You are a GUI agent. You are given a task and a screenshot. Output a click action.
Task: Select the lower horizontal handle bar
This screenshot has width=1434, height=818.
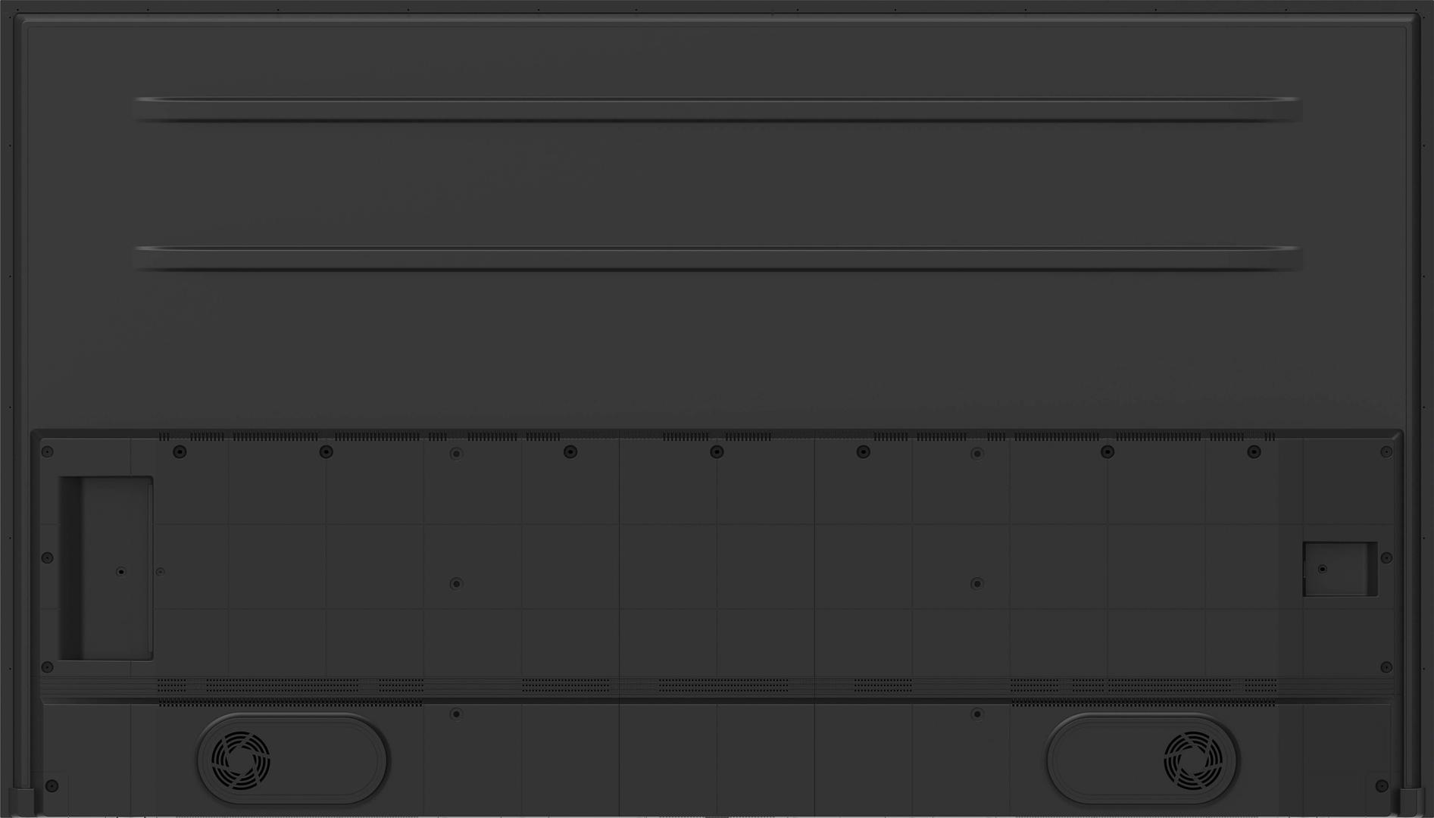pyautogui.click(x=717, y=258)
